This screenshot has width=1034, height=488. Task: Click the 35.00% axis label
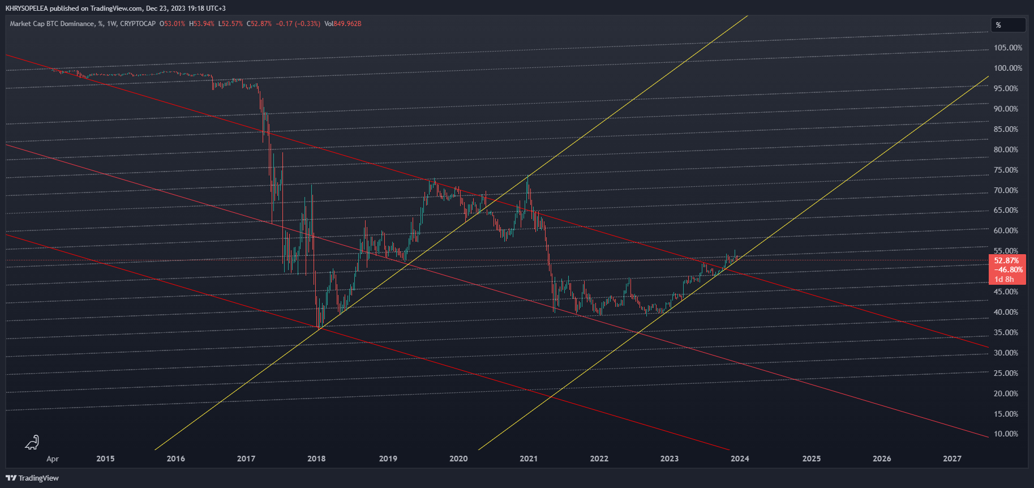(x=1006, y=332)
